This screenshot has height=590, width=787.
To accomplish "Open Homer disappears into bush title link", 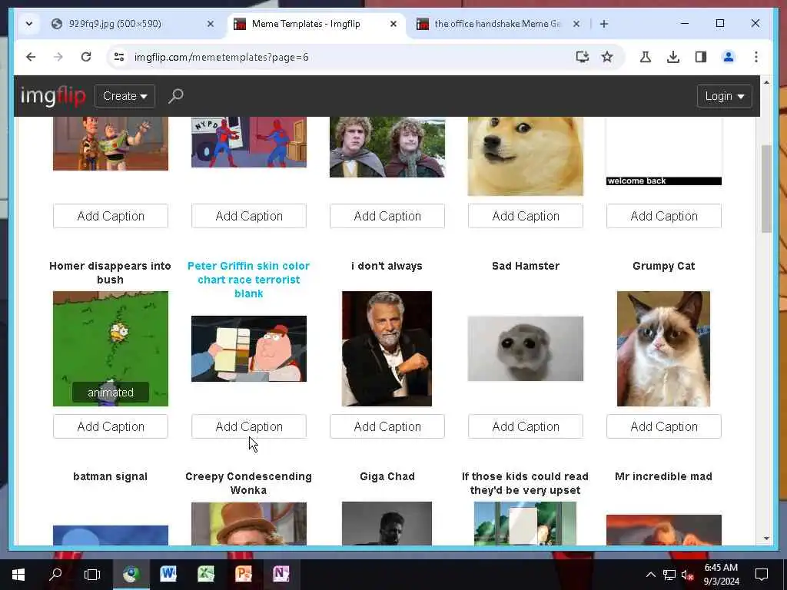I will coord(111,273).
